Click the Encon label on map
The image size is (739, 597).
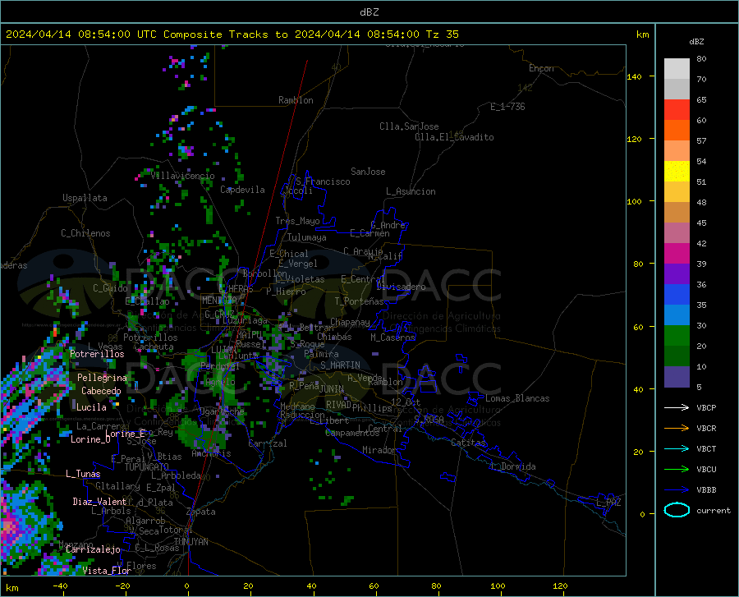[541, 68]
